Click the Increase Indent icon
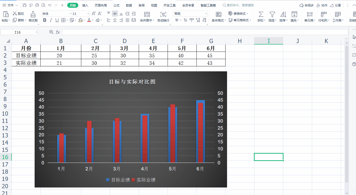Viewport: 356px width, 195px height. click(x=134, y=14)
